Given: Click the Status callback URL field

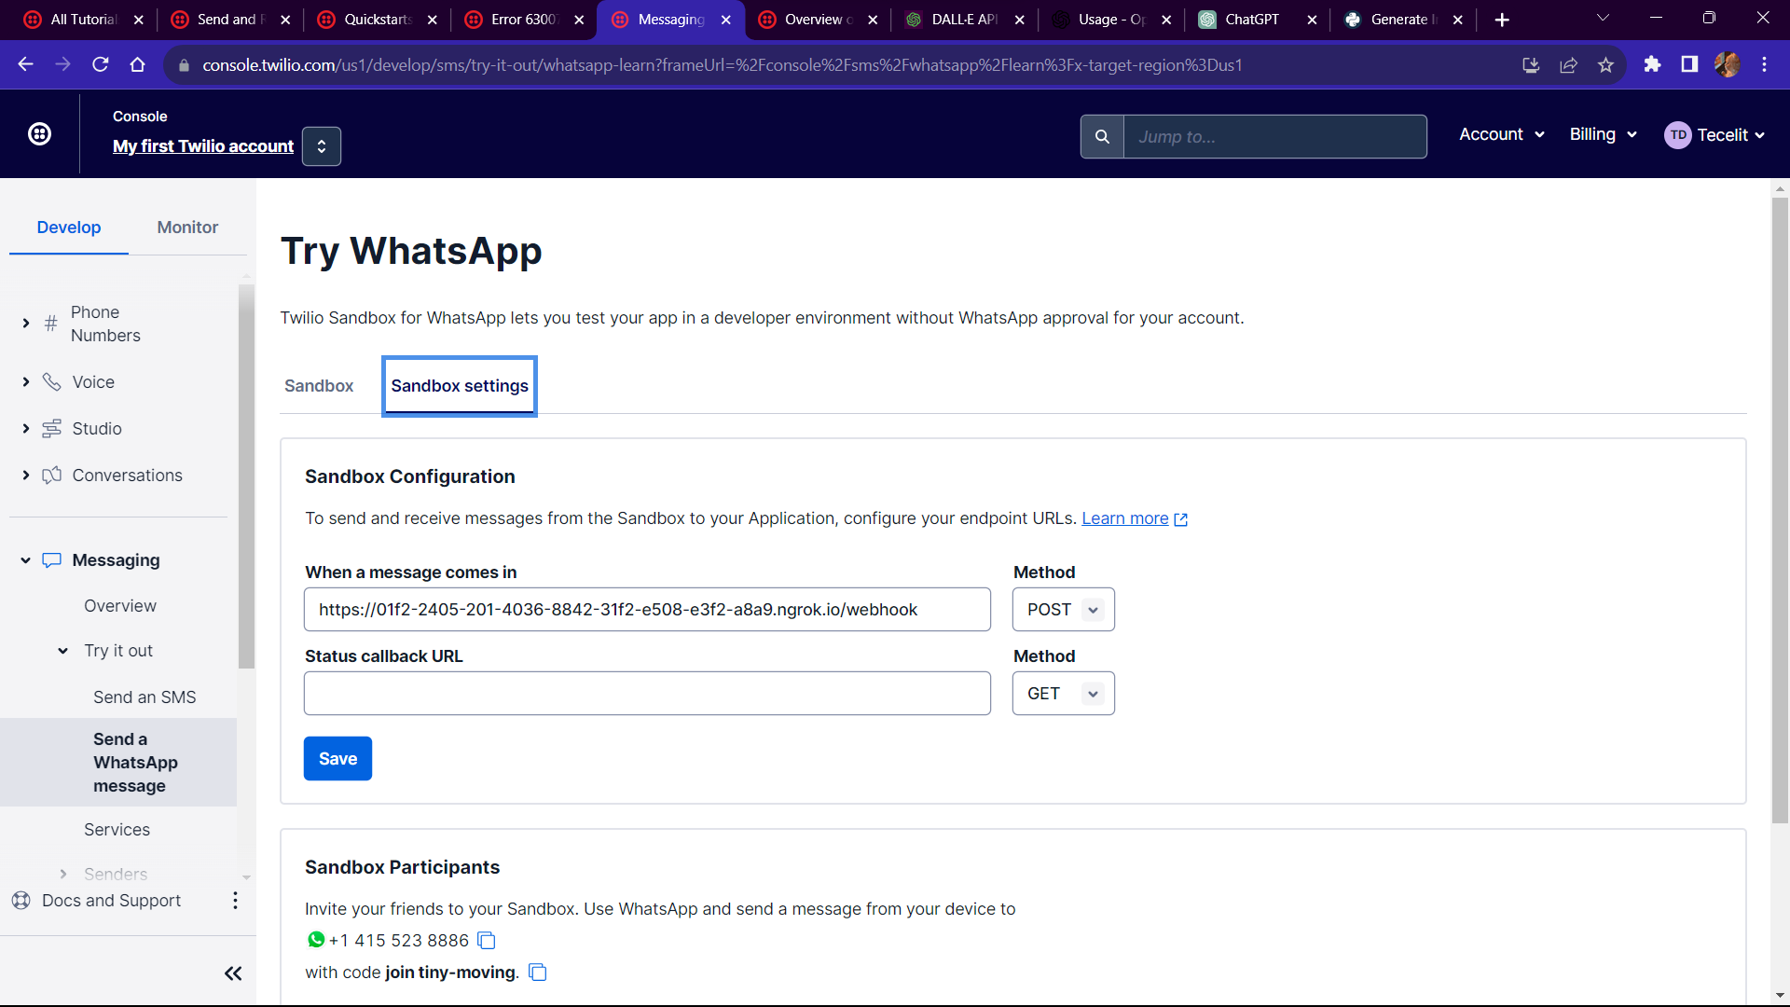Looking at the screenshot, I should [647, 694].
